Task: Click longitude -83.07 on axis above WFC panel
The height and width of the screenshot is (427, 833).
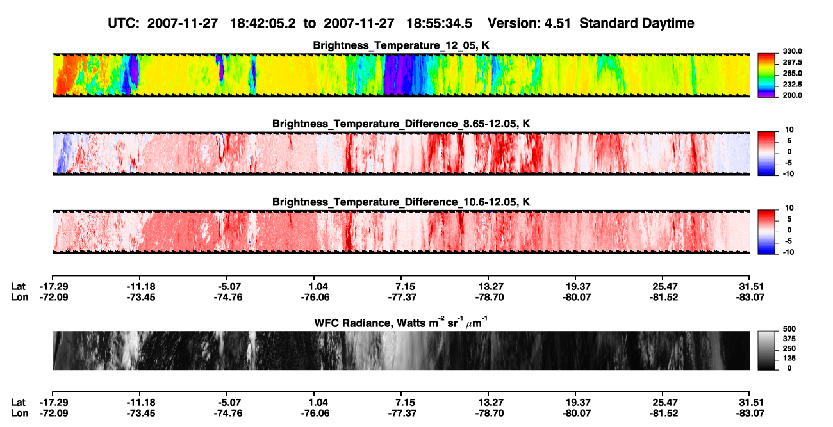Action: tap(750, 297)
